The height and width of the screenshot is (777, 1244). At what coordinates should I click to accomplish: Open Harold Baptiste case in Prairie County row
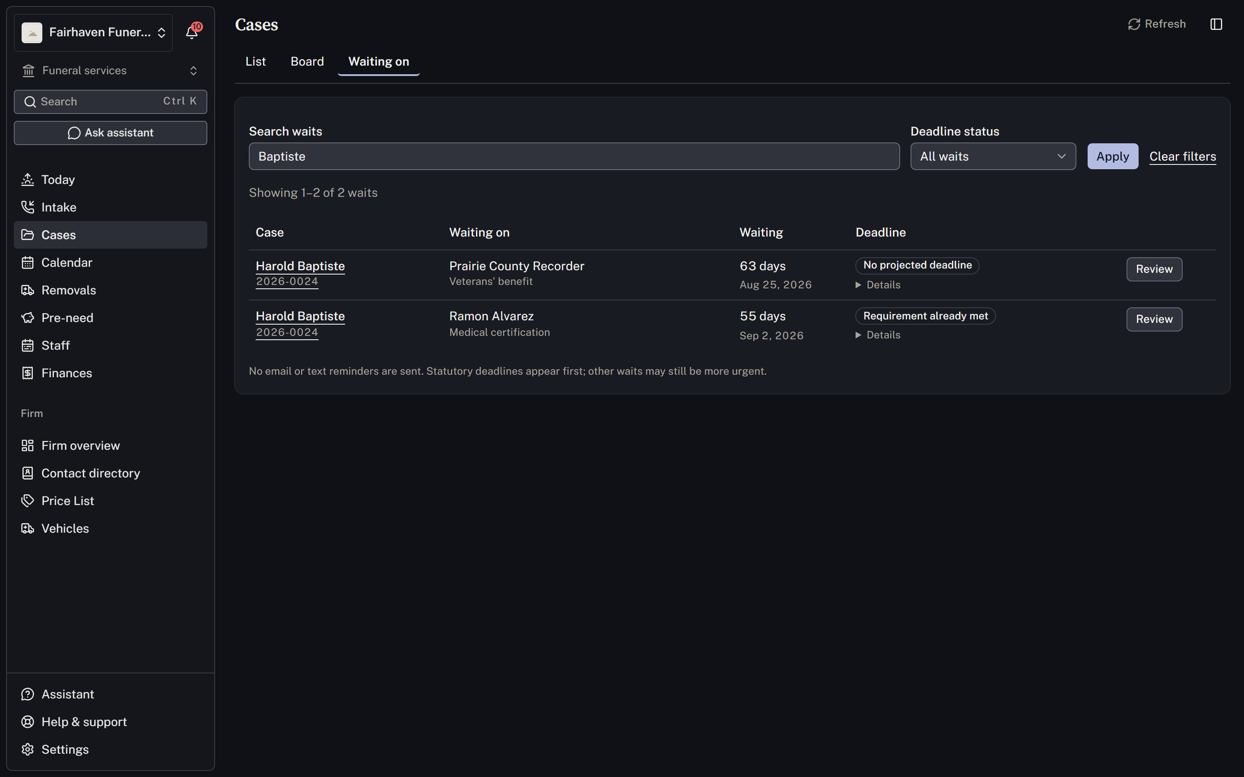(300, 266)
